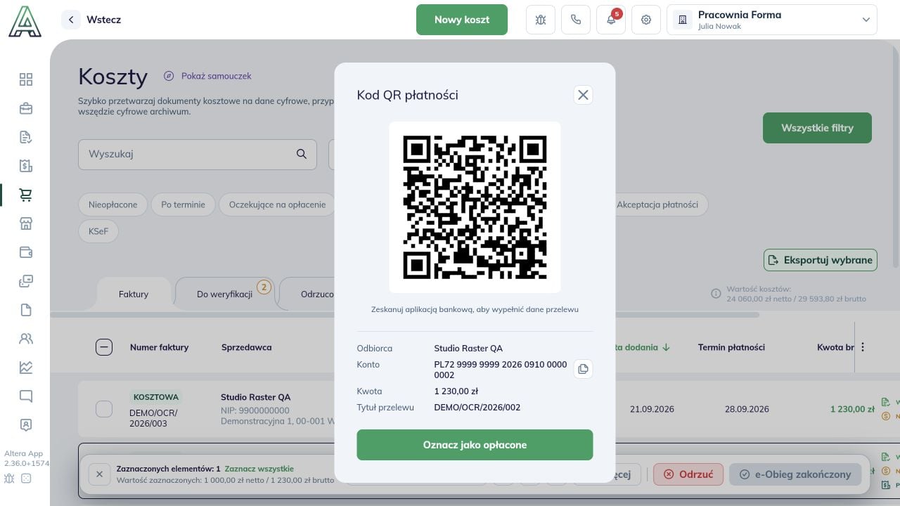Click transfer title DEMO/OCR/2026/002 in dialog
The height and width of the screenshot is (506, 900).
click(x=477, y=408)
